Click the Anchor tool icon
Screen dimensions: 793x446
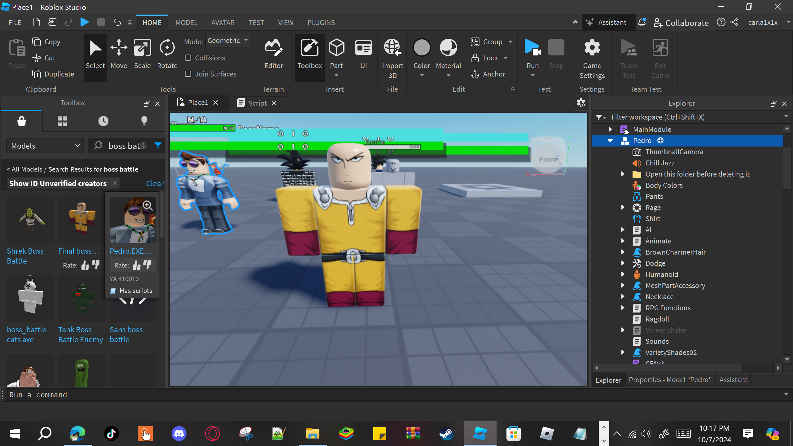pos(475,74)
